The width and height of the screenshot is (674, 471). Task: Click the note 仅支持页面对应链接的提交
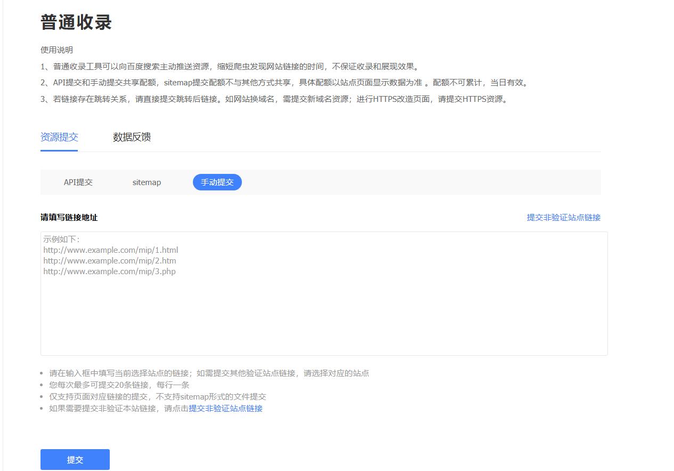(x=158, y=397)
